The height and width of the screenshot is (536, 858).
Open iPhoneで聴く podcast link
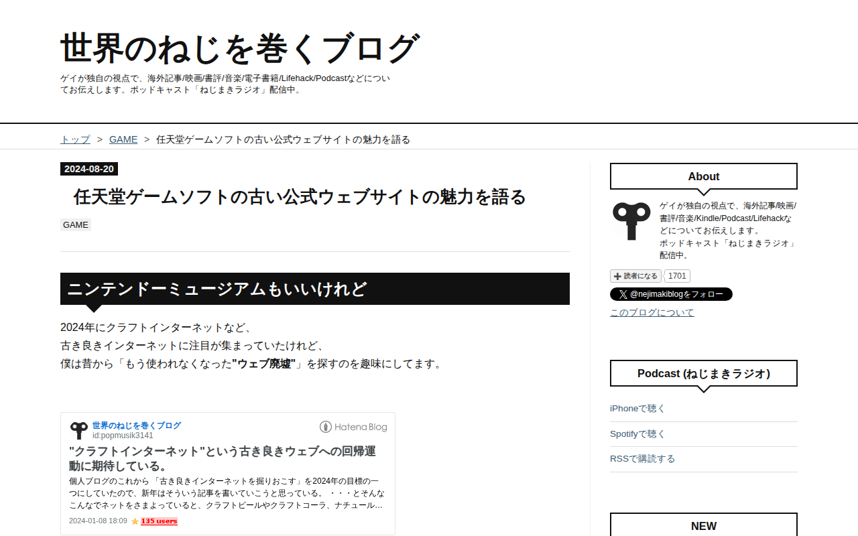coord(637,409)
